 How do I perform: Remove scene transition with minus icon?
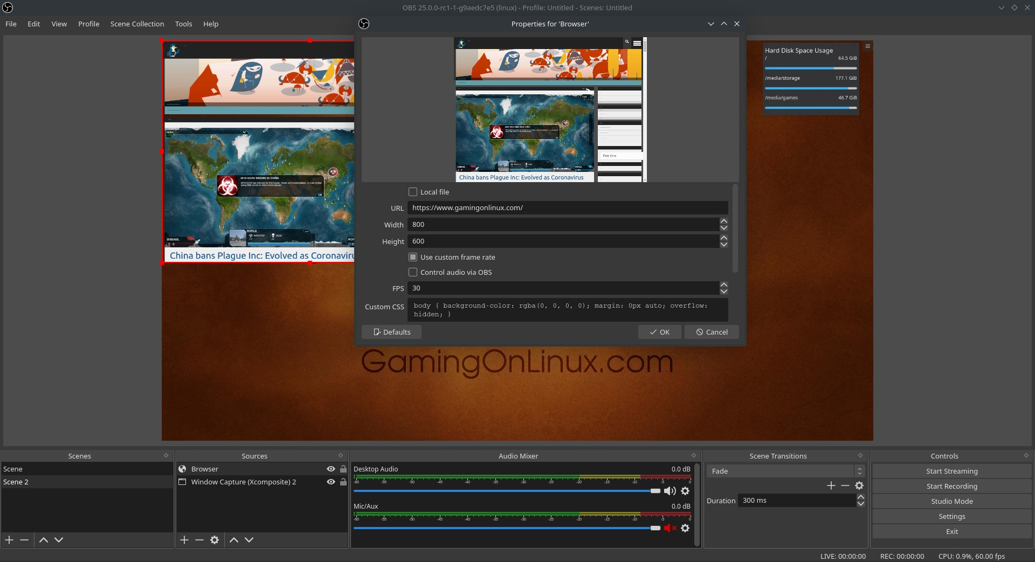[x=845, y=485]
